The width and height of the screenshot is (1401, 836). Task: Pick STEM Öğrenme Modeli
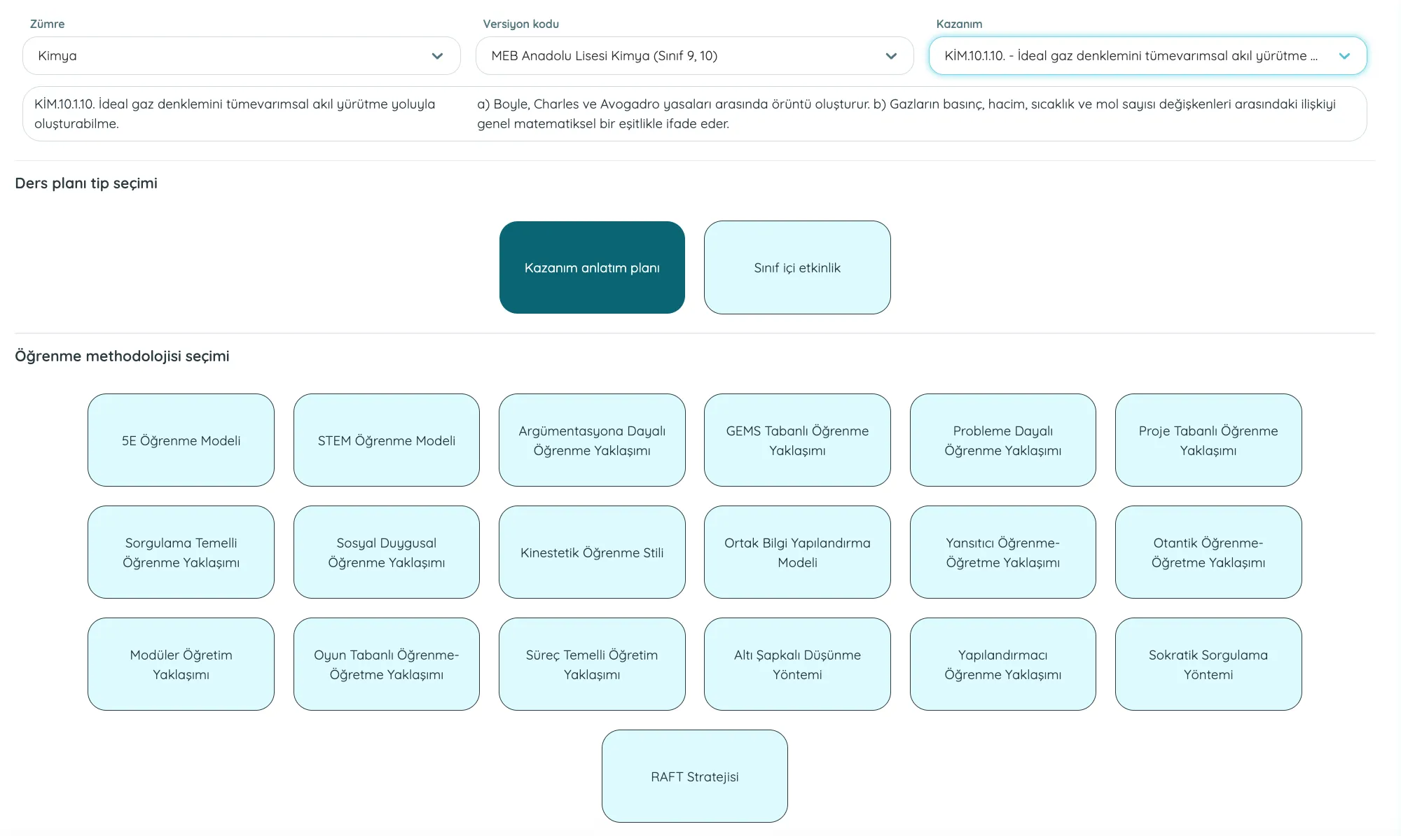(387, 440)
